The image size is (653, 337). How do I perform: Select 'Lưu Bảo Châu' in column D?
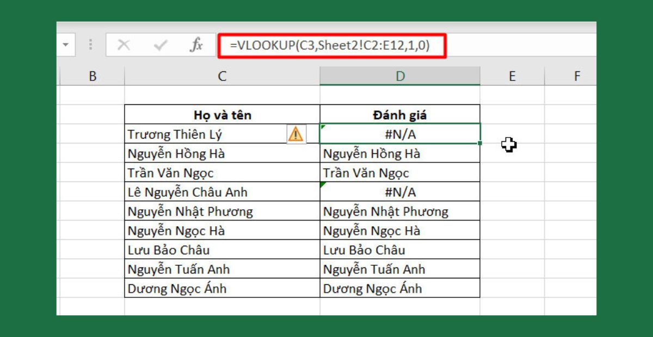400,250
